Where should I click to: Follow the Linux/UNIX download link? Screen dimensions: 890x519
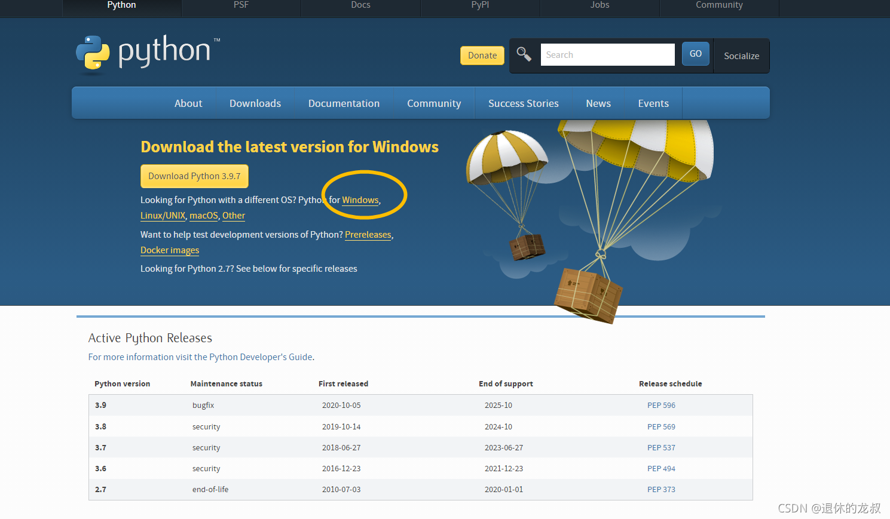163,216
